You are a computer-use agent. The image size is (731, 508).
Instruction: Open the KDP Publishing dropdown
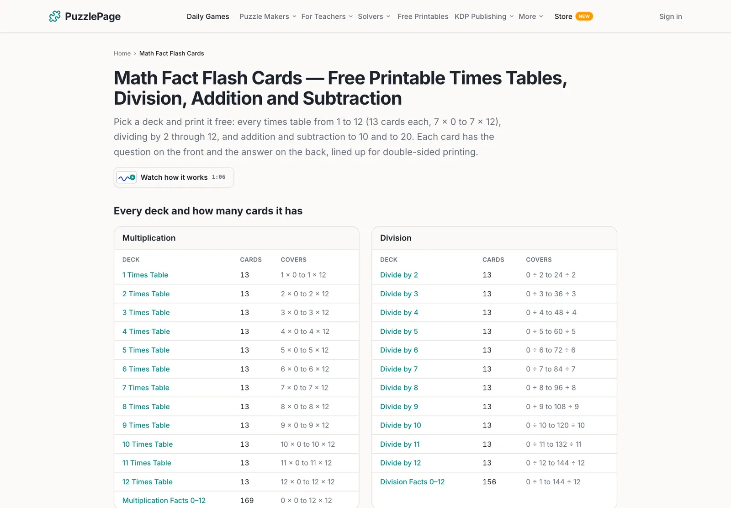click(484, 16)
